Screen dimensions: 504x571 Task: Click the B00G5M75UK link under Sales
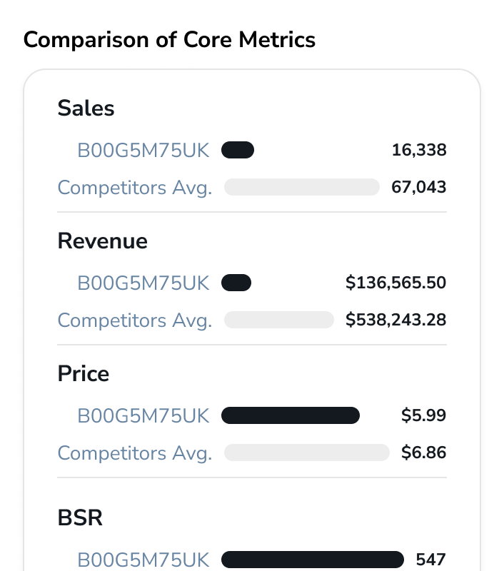point(143,150)
